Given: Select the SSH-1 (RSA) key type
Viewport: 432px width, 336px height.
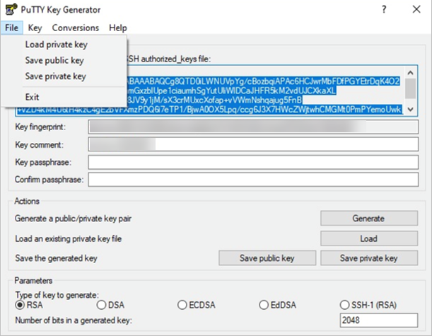Looking at the screenshot, I should point(368,305).
